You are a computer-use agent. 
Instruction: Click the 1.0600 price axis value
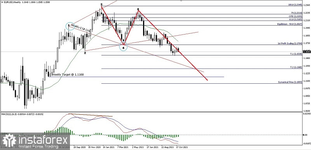pos(306,111)
